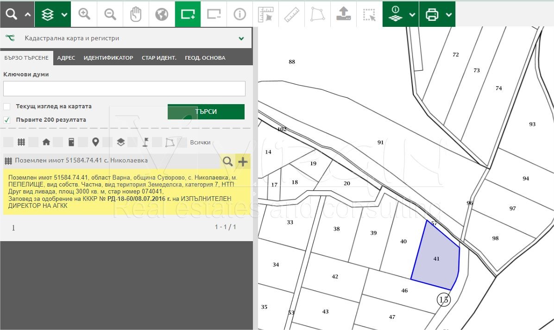The width and height of the screenshot is (554, 330).
Task: Activate the info identify tool
Action: coord(239,14)
